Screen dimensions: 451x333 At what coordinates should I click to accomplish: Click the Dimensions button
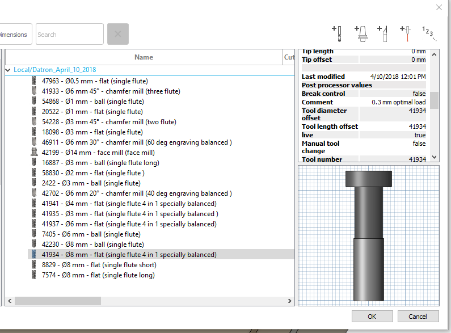coord(16,34)
